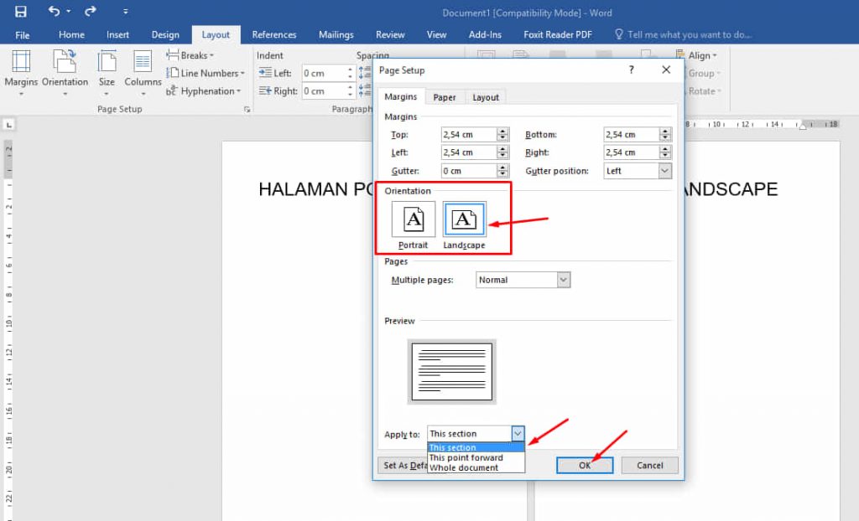Switch to the Paper tab
Image resolution: width=859 pixels, height=521 pixels.
(444, 97)
